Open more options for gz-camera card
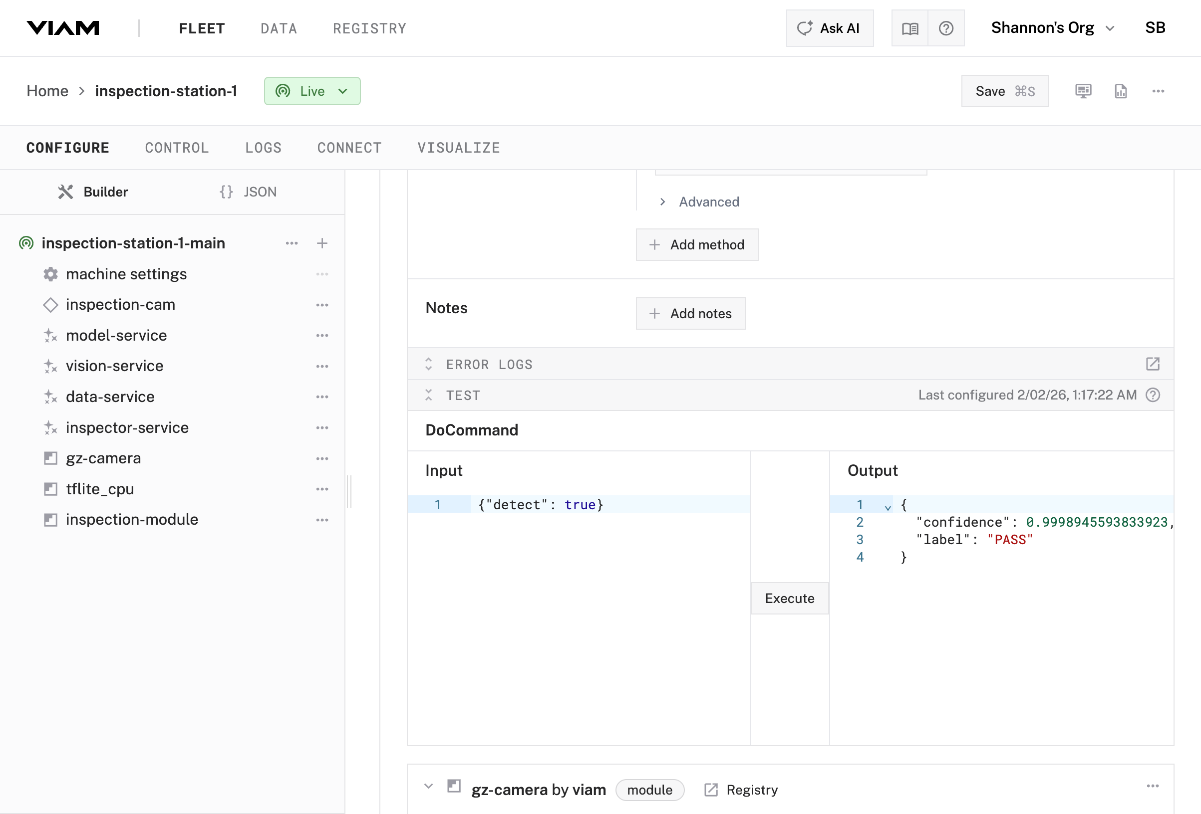Viewport: 1201px width, 814px height. pos(1153,786)
